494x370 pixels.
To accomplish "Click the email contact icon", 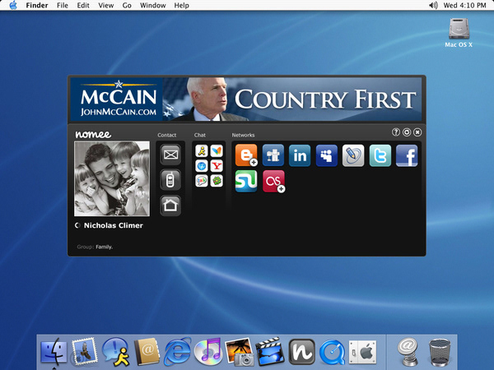I will point(170,155).
